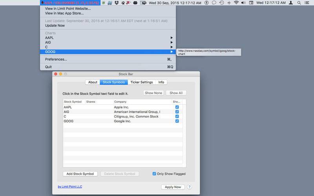Switch to the Ticker Settings tab

pyautogui.click(x=142, y=82)
